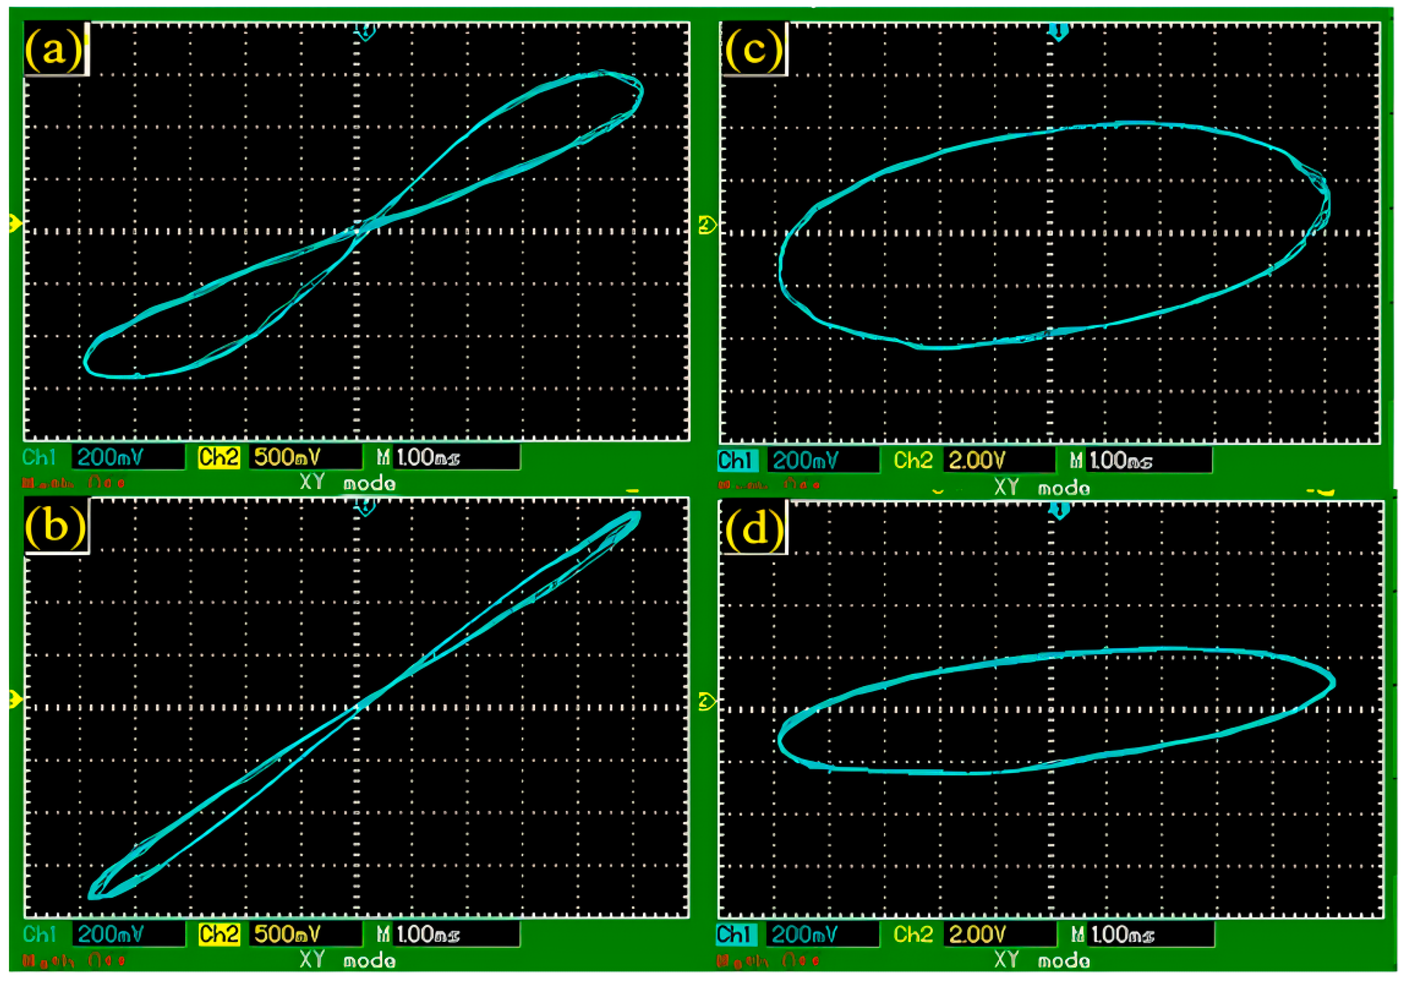
Task: Click the Ch1 200mV scale box in panel (a)
Action: coord(128,457)
